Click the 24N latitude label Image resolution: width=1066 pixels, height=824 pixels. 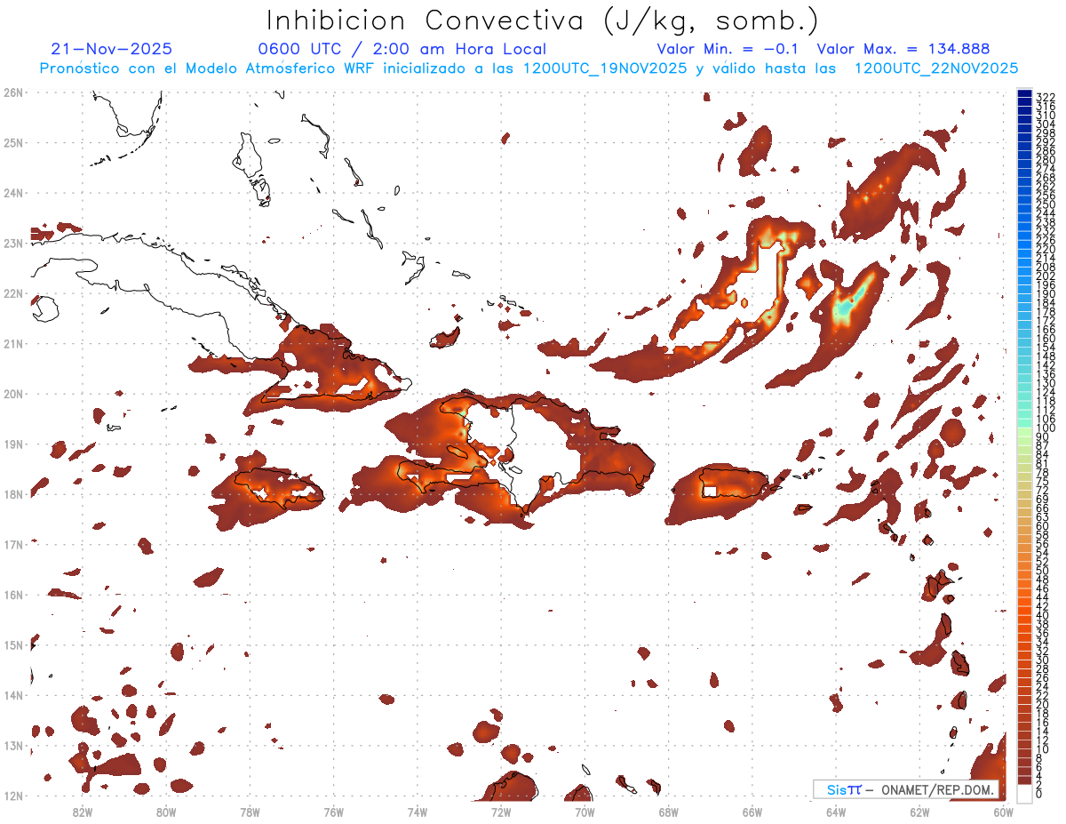pyautogui.click(x=13, y=193)
